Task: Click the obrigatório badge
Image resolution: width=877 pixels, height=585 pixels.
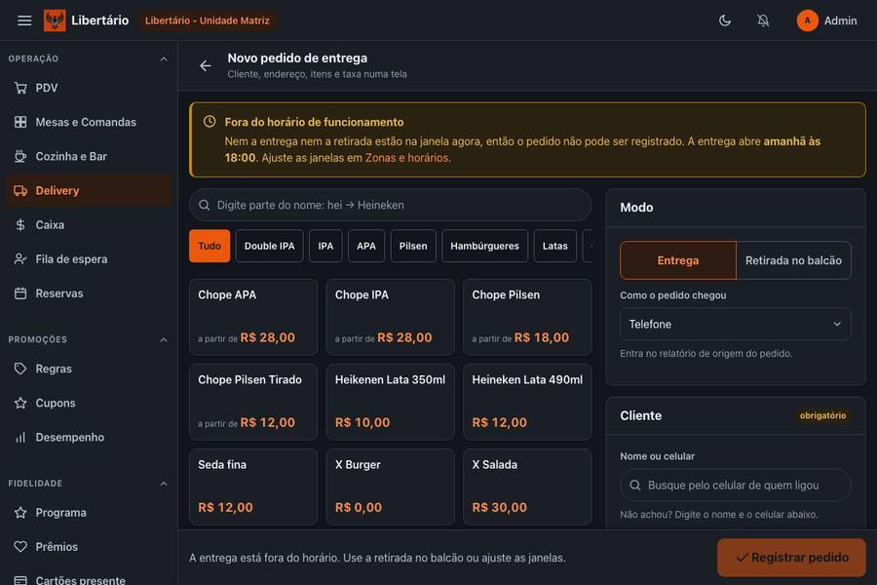Action: click(822, 415)
